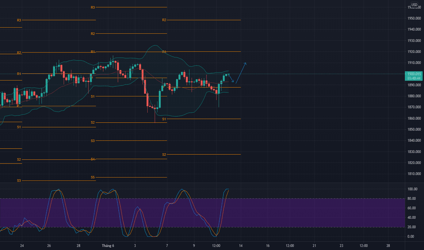Click the 1810.000 price axis label

(414, 174)
